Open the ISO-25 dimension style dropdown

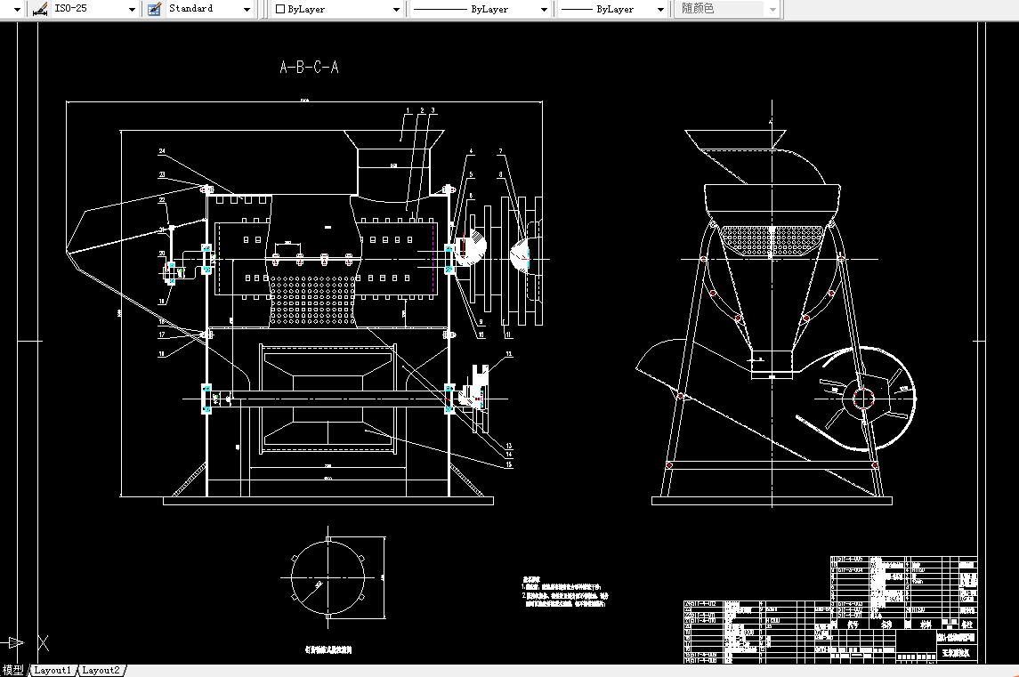(132, 9)
